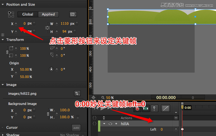Open the hillA script braces icon

[95, 123]
